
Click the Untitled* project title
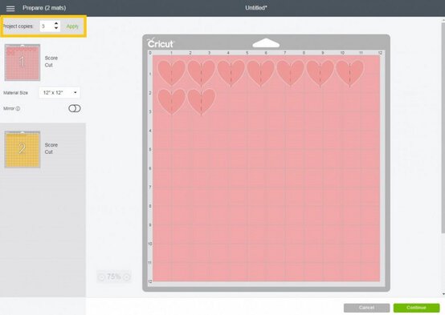tap(256, 8)
